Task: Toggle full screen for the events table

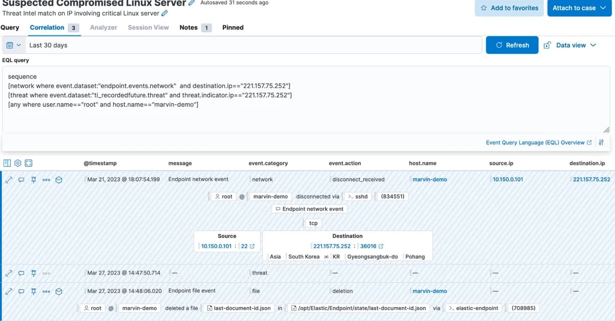Action: point(29,163)
